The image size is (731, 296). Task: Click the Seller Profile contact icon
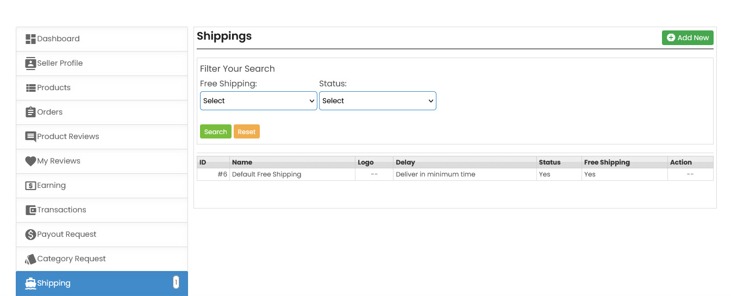(30, 64)
